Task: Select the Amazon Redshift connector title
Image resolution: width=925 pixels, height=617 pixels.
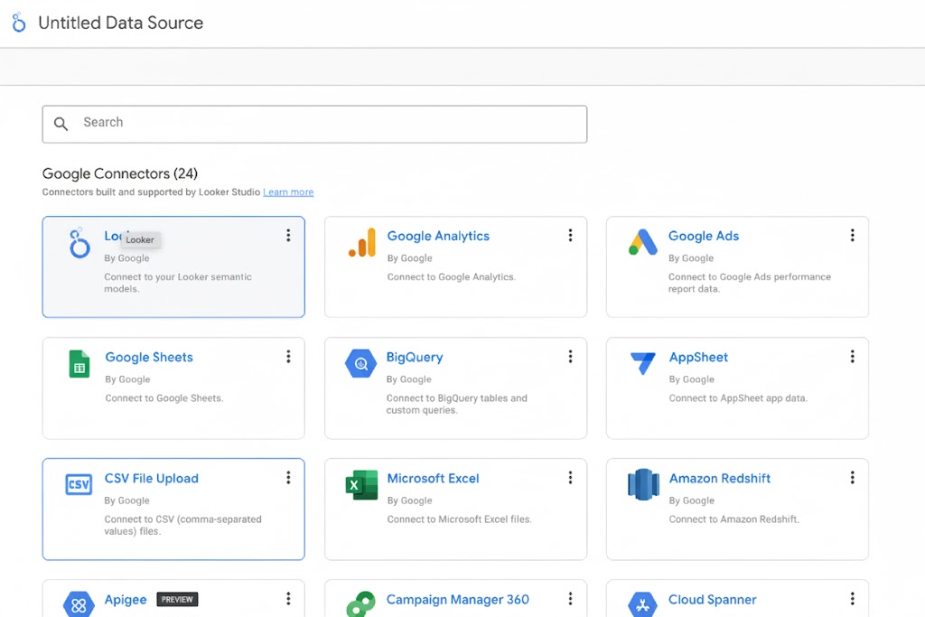Action: pos(720,479)
